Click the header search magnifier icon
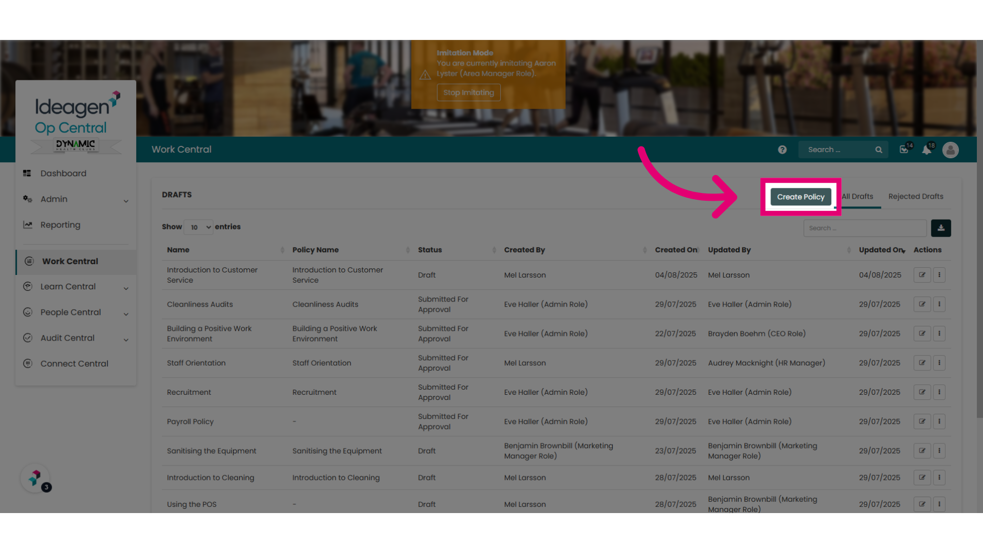983x553 pixels. click(x=879, y=150)
